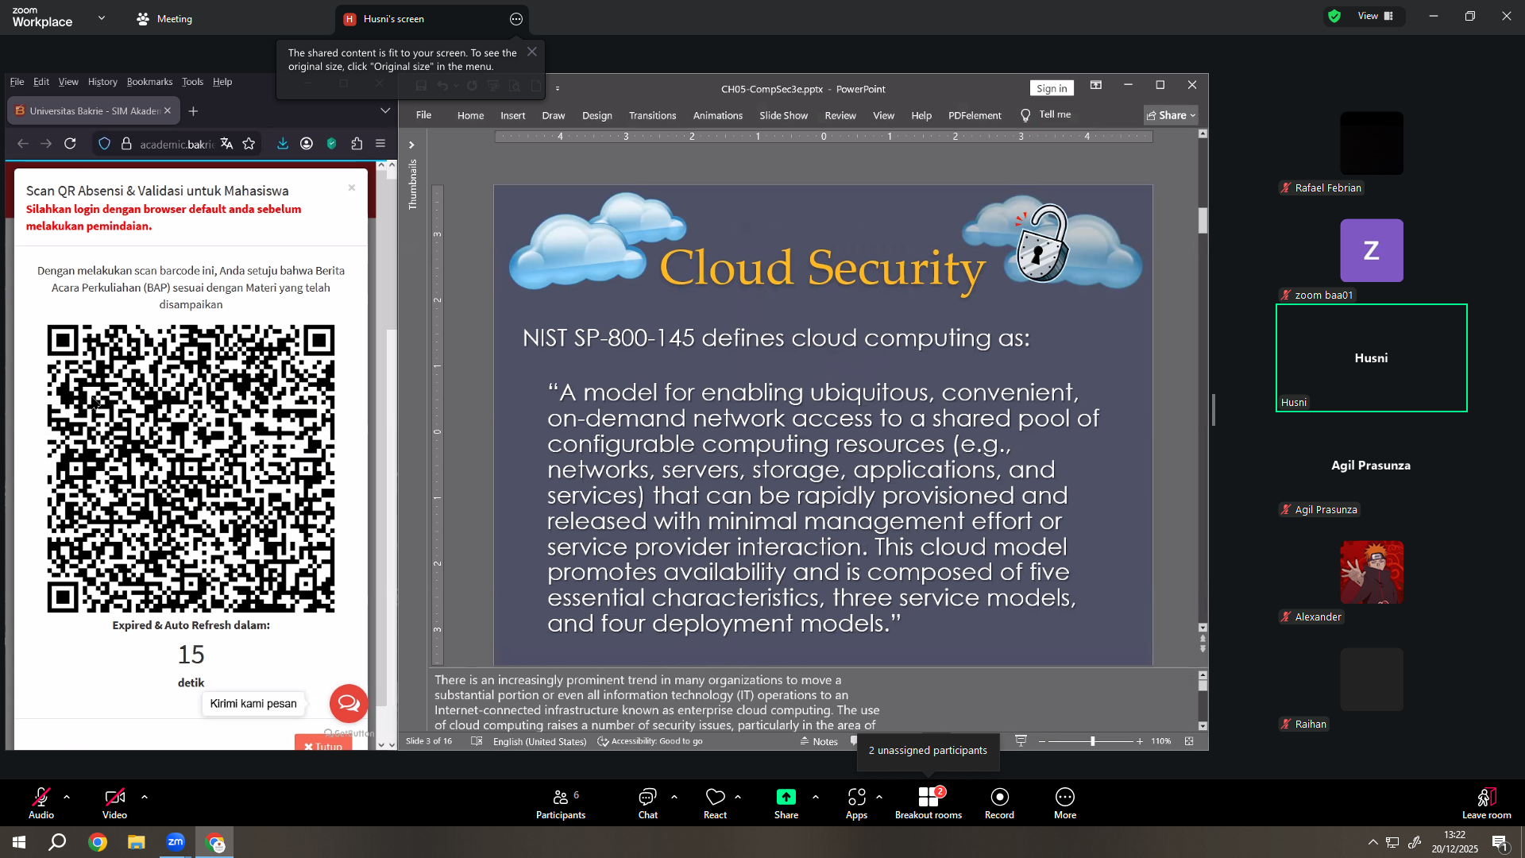Open PowerPoint File menu
The height and width of the screenshot is (858, 1525).
423,115
